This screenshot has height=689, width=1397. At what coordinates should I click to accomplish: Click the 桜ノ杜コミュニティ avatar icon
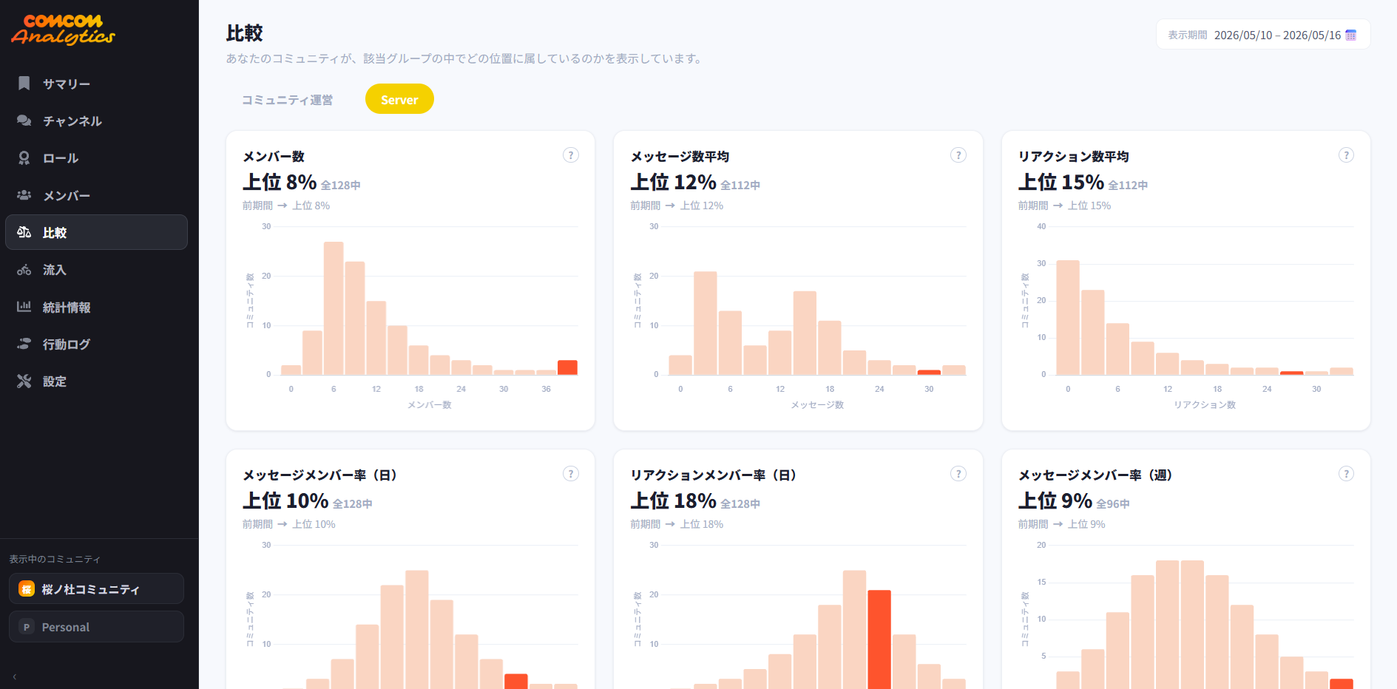[x=27, y=589]
